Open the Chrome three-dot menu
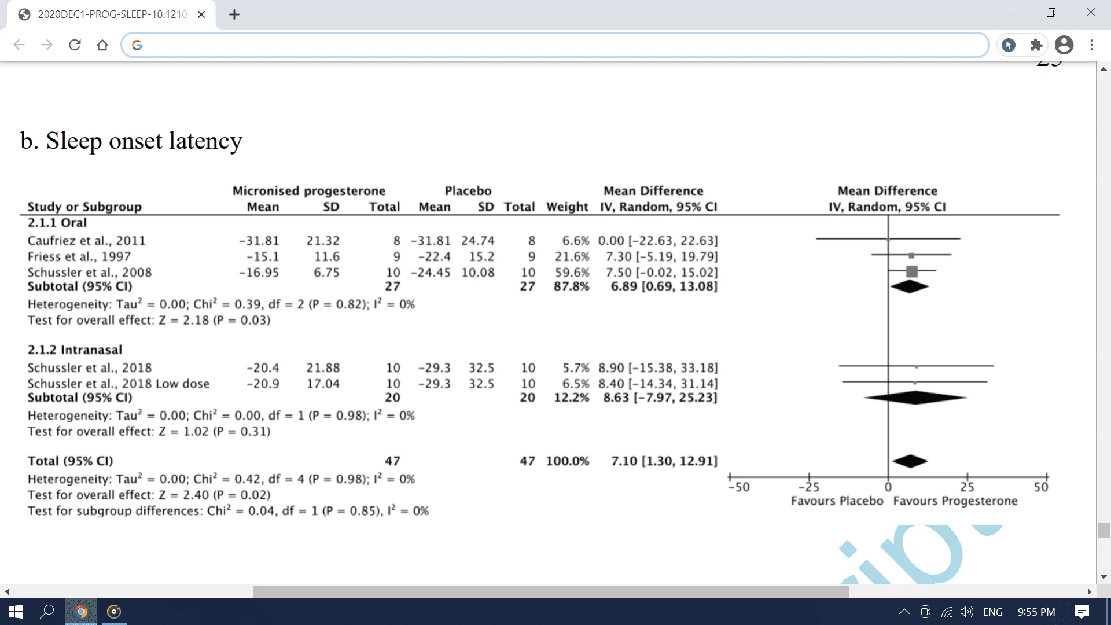This screenshot has height=625, width=1111. (x=1092, y=45)
